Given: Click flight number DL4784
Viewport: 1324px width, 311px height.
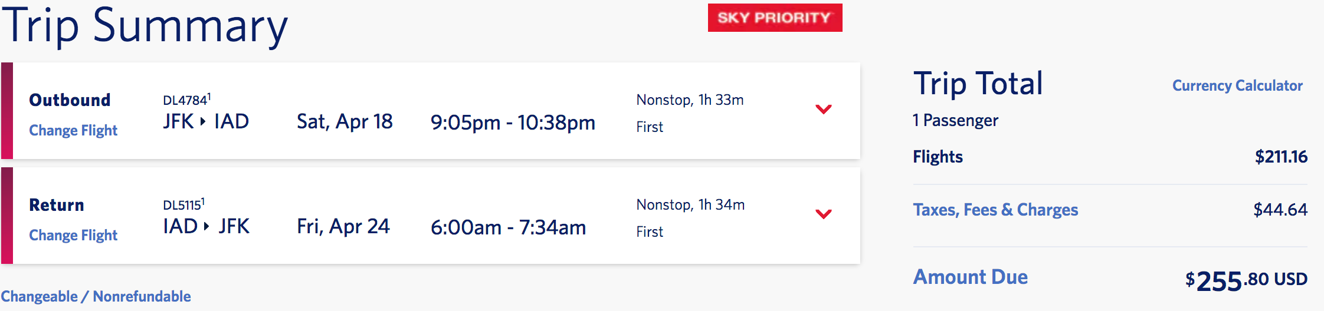Looking at the screenshot, I should click(186, 100).
